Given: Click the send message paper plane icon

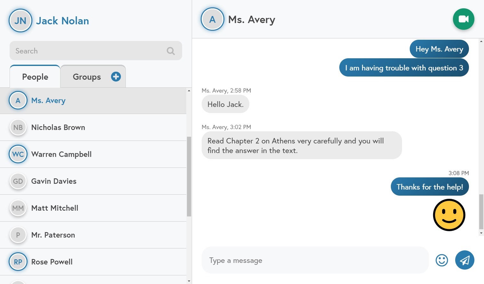Looking at the screenshot, I should (x=464, y=260).
